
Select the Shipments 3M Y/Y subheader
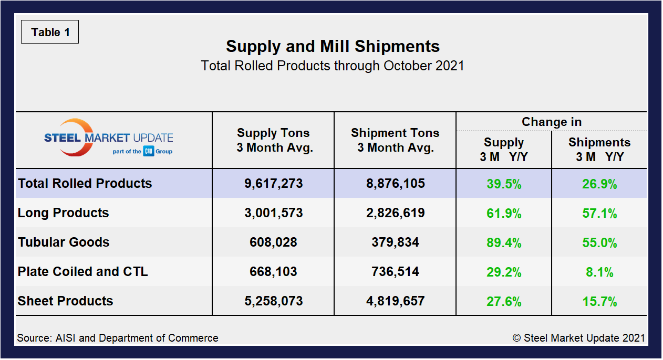[x=598, y=149]
